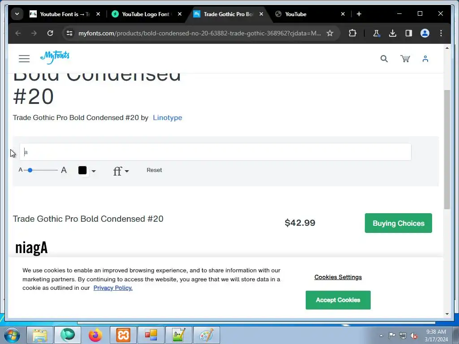Click the $42.99 price

[x=300, y=223]
